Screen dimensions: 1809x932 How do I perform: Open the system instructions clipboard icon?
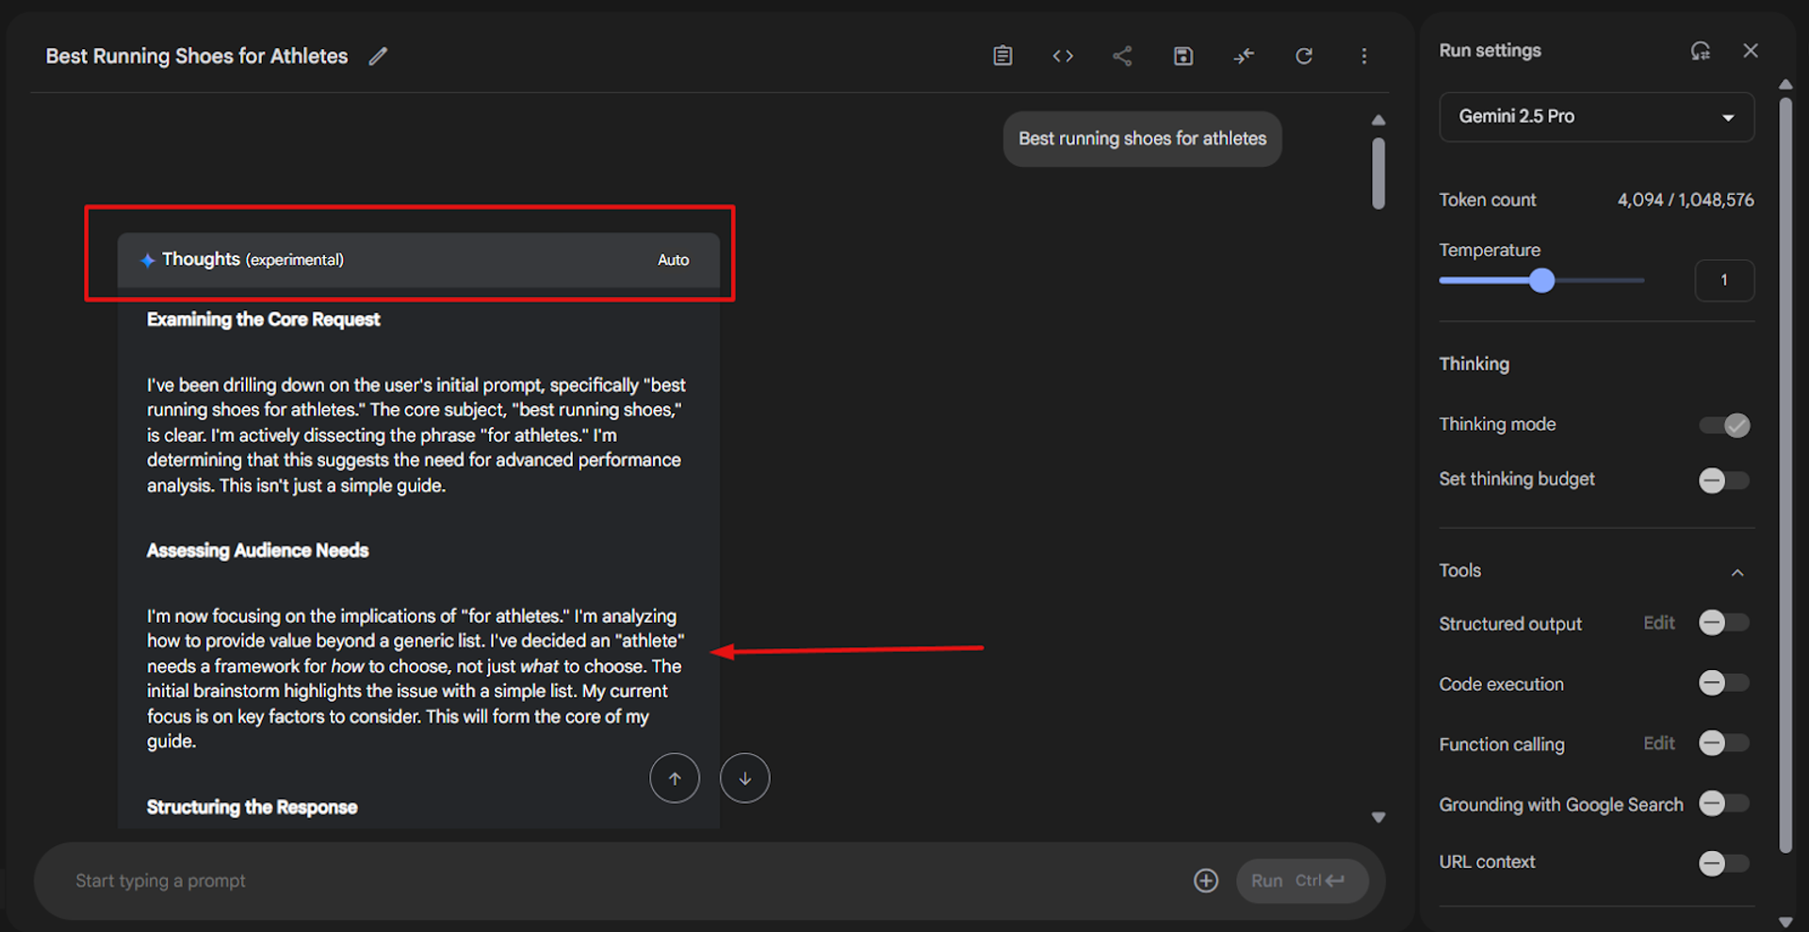click(x=1002, y=57)
